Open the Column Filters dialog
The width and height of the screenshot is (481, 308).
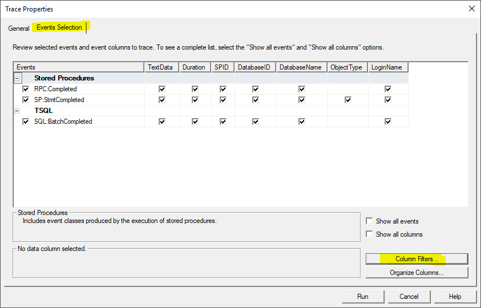coord(417,259)
